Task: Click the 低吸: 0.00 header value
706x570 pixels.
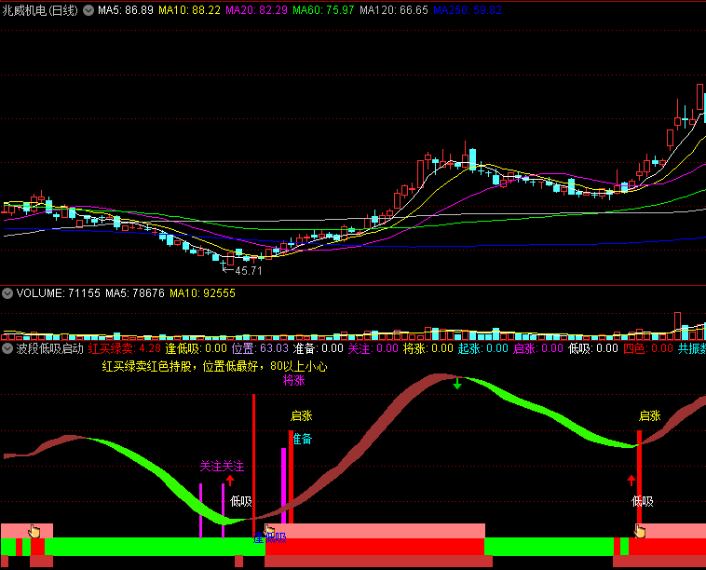Action: pos(593,348)
